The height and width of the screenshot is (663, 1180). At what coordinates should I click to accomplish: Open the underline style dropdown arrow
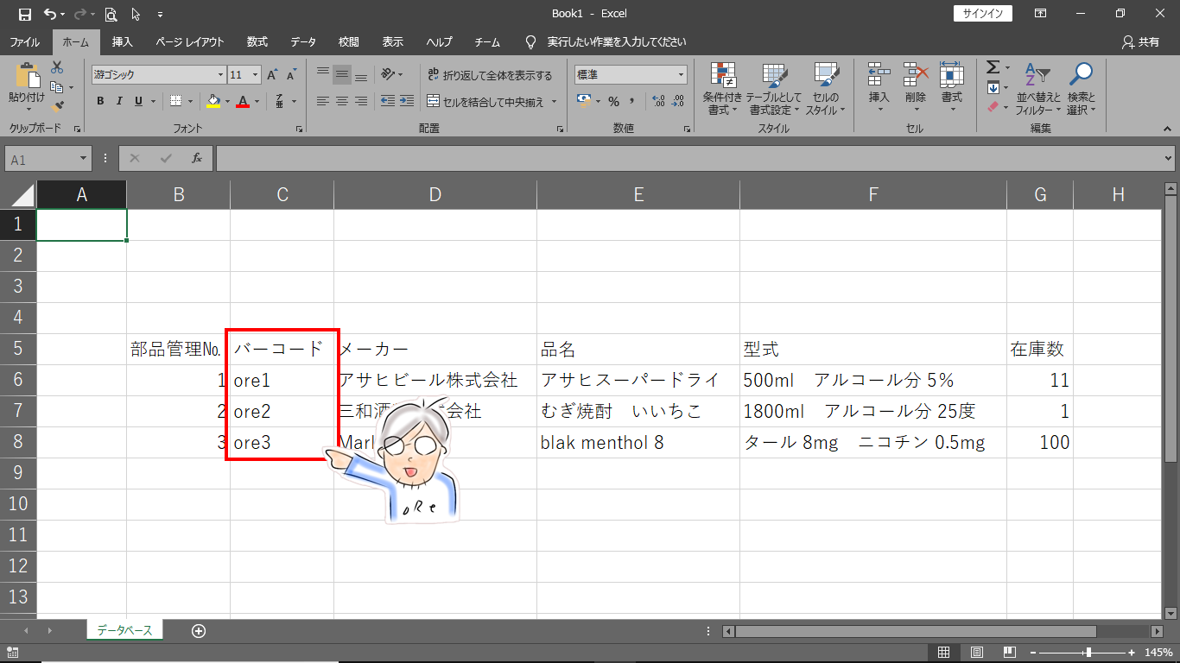[152, 101]
